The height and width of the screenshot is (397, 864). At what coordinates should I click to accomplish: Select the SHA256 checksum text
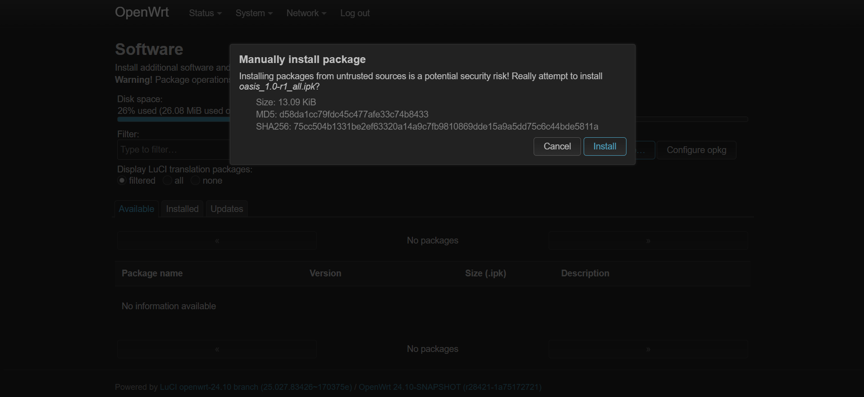click(427, 127)
